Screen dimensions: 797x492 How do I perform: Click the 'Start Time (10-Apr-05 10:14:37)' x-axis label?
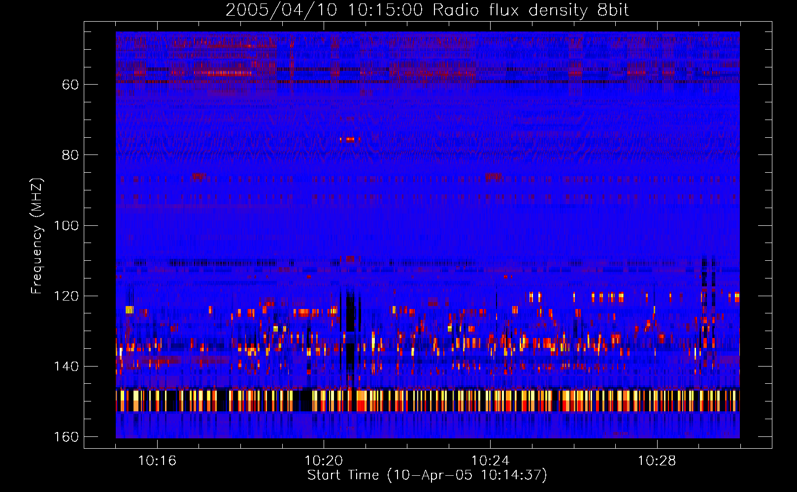(427, 475)
